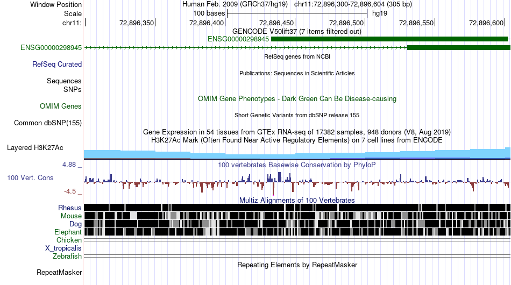Click the ENSG00000298945 label beside the upper exon
This screenshot has height=285, width=511.
pos(238,39)
